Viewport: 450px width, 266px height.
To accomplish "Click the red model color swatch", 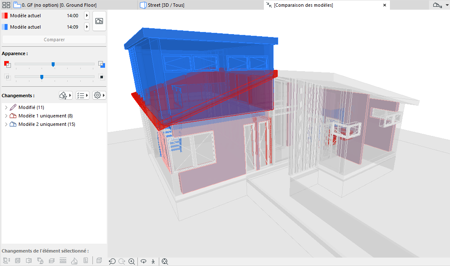I will click(x=5, y=16).
